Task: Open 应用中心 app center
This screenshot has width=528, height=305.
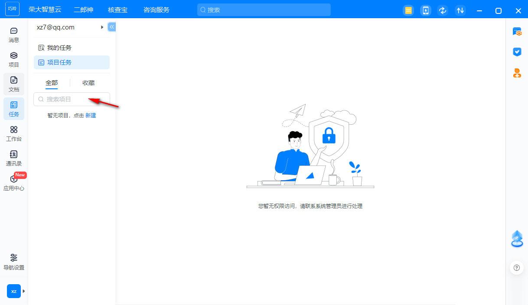Action: [14, 183]
